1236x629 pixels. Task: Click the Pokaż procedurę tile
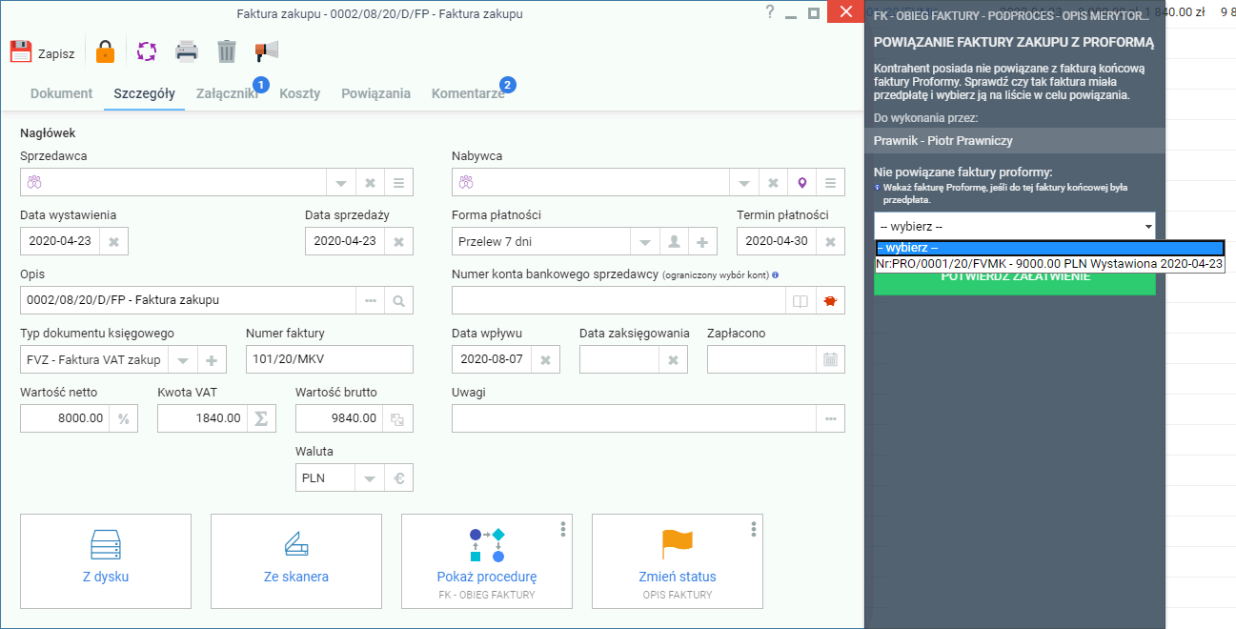487,561
